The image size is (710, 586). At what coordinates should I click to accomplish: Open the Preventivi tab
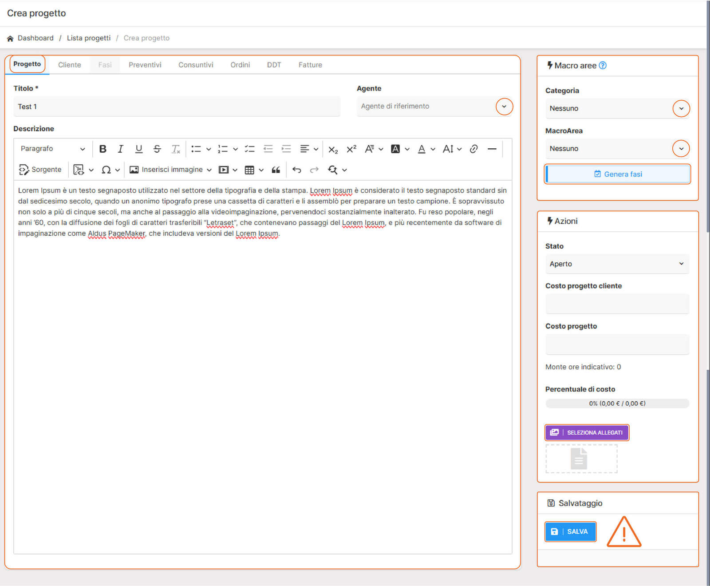click(145, 65)
